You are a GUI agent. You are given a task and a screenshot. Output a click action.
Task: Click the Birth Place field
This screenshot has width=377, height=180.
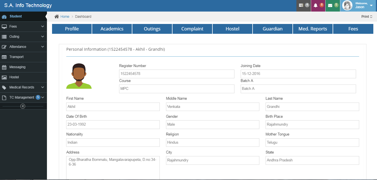312,125
